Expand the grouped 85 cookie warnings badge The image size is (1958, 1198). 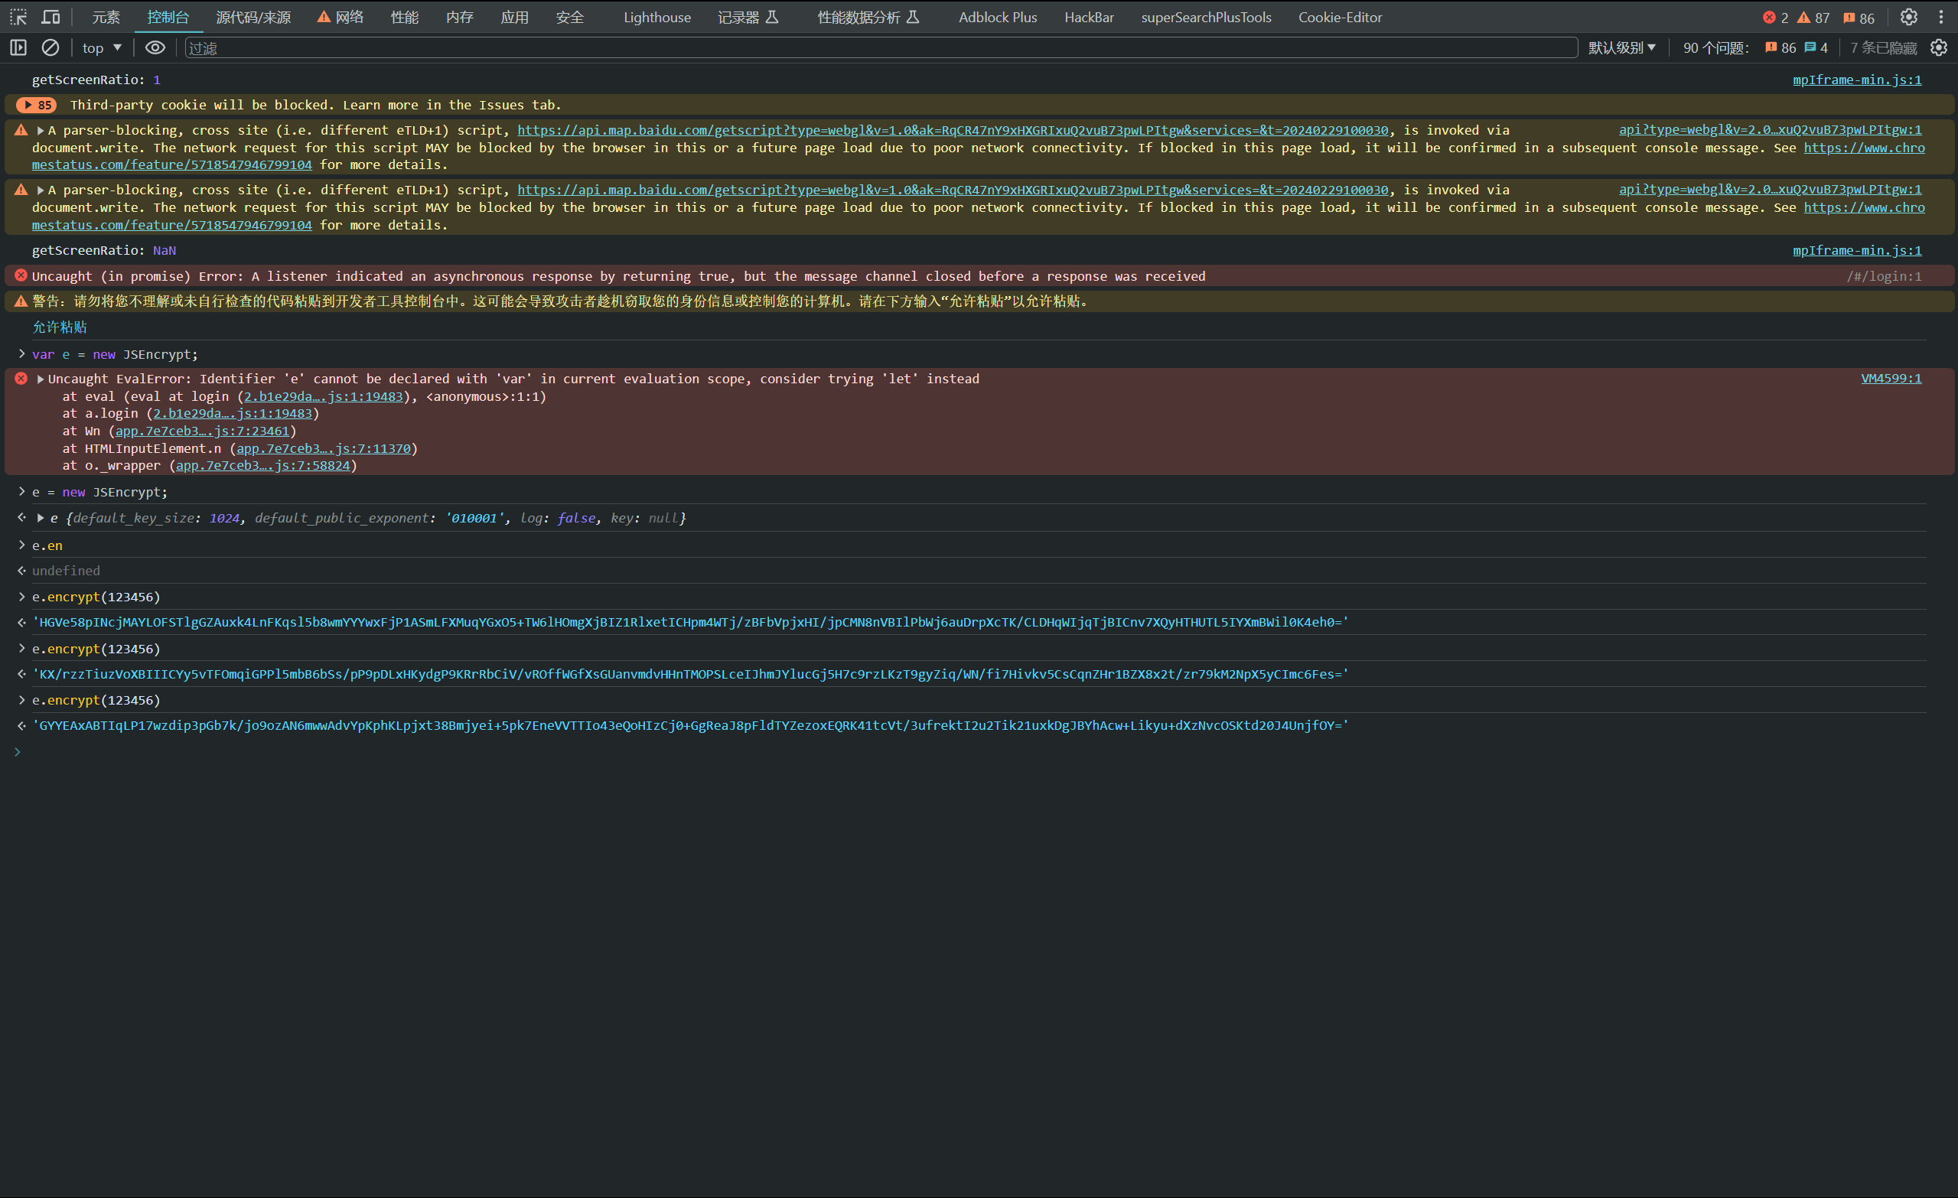[x=37, y=105]
